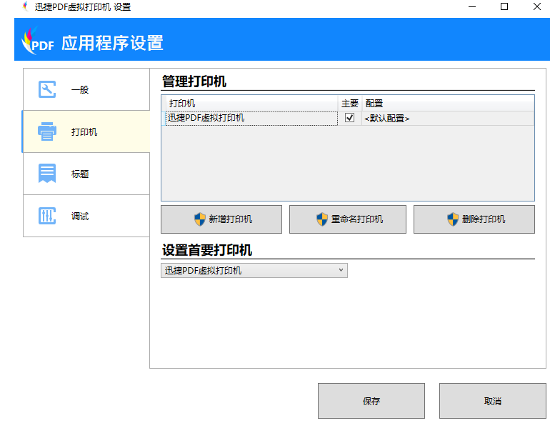550x423 pixels.
Task: Select the 迅捷PDF虚拟打印机 row in printer list
Action: tap(350, 119)
